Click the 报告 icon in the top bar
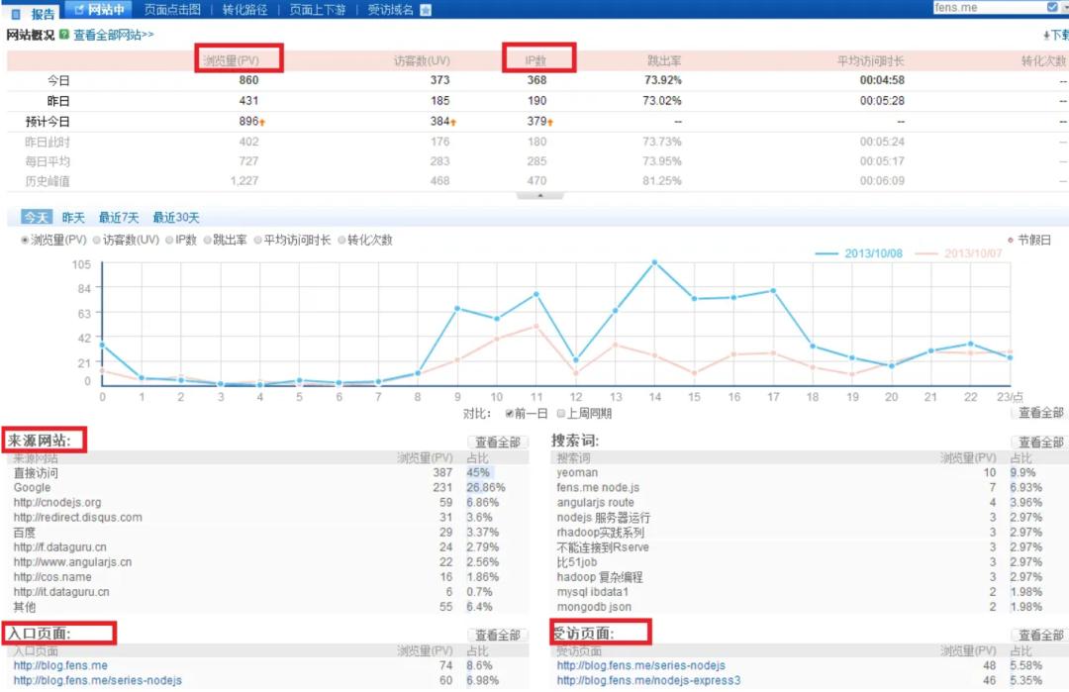Image resolution: width=1069 pixels, height=692 pixels. click(16, 13)
